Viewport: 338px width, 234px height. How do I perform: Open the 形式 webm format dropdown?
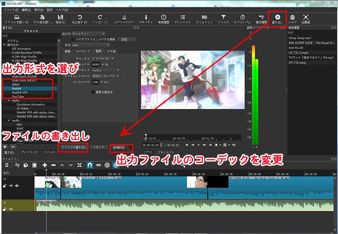pos(90,45)
